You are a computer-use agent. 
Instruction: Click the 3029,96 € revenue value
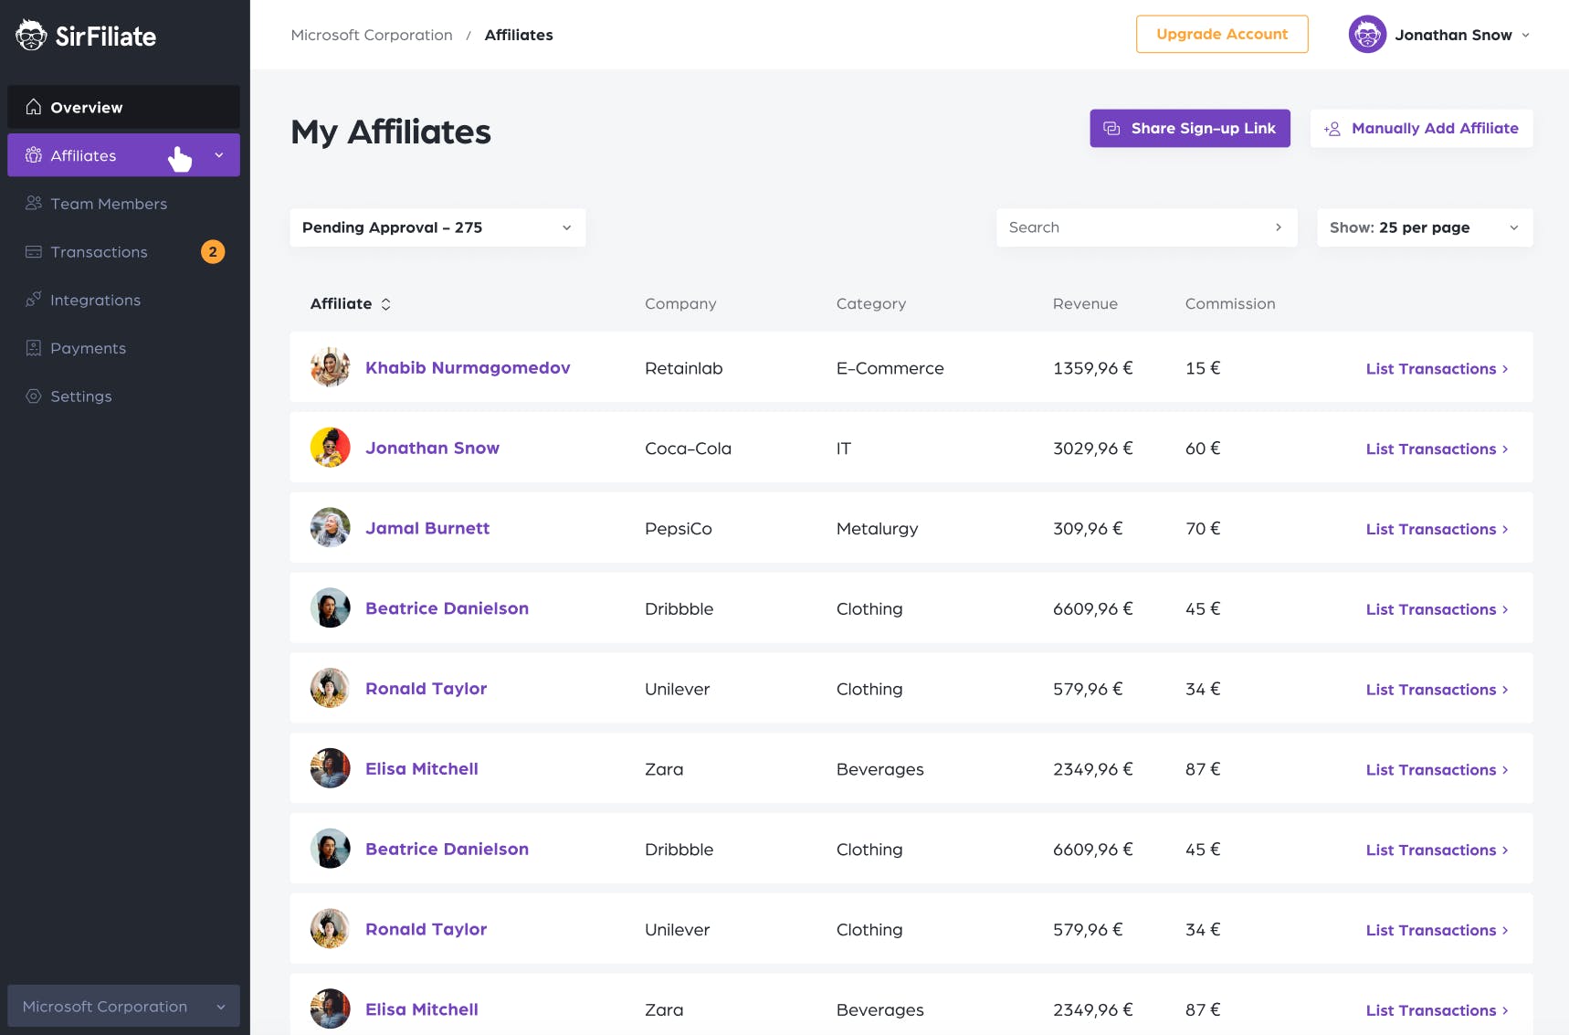pos(1093,449)
